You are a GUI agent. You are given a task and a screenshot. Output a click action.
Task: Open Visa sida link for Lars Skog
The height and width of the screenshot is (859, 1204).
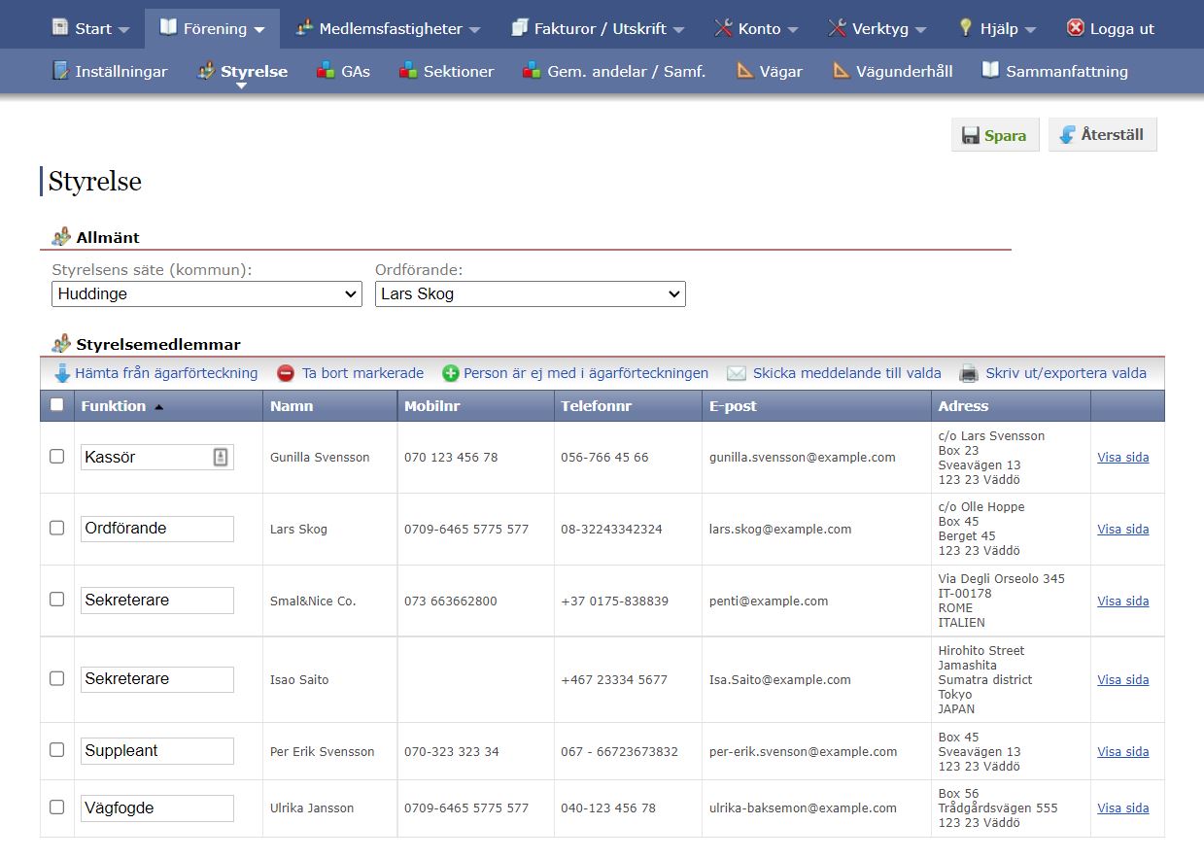(1122, 530)
